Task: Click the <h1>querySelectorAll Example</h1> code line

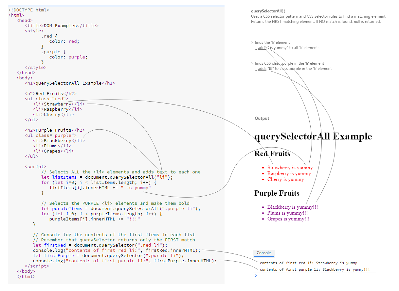Action: (x=70, y=83)
